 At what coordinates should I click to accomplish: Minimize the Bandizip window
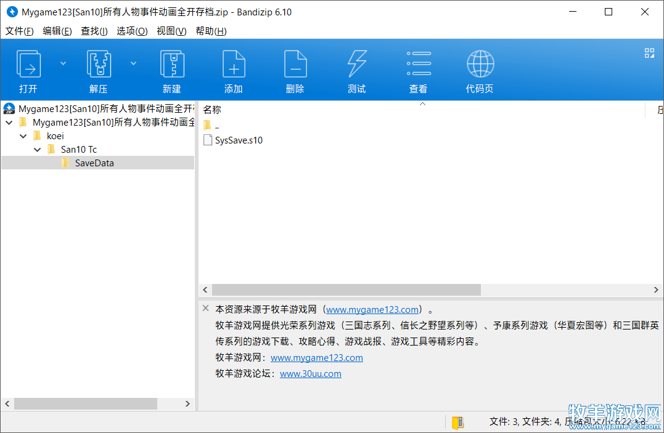[x=573, y=12]
